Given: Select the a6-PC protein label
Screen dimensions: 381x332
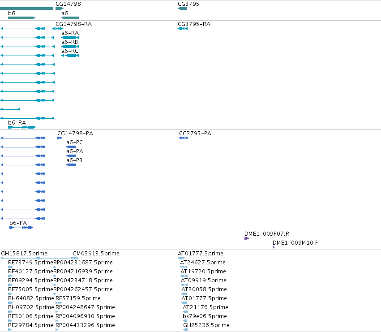Looking at the screenshot, I should pos(75,142).
